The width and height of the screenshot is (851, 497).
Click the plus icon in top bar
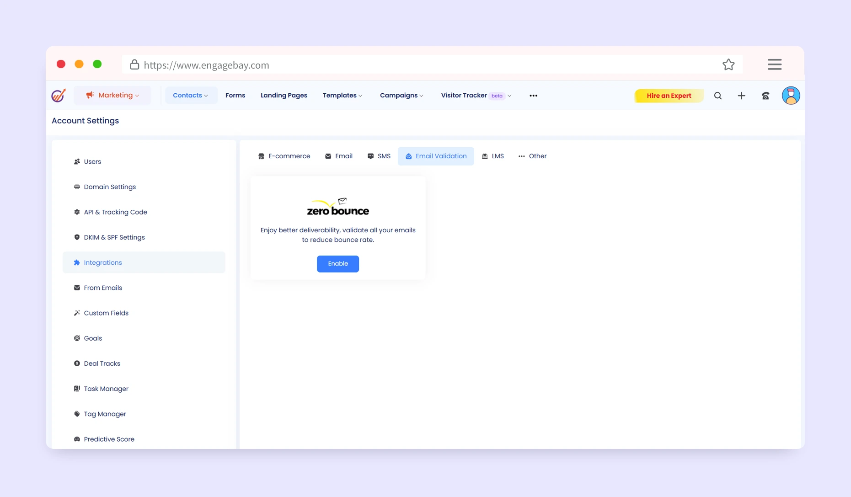[741, 96]
